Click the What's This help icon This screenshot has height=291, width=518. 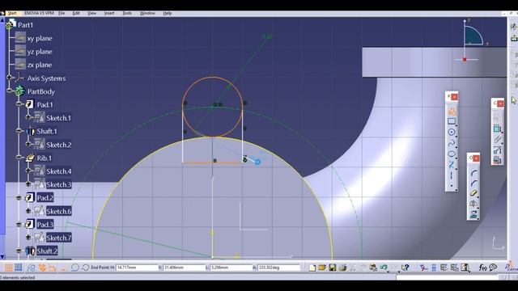click(405, 268)
